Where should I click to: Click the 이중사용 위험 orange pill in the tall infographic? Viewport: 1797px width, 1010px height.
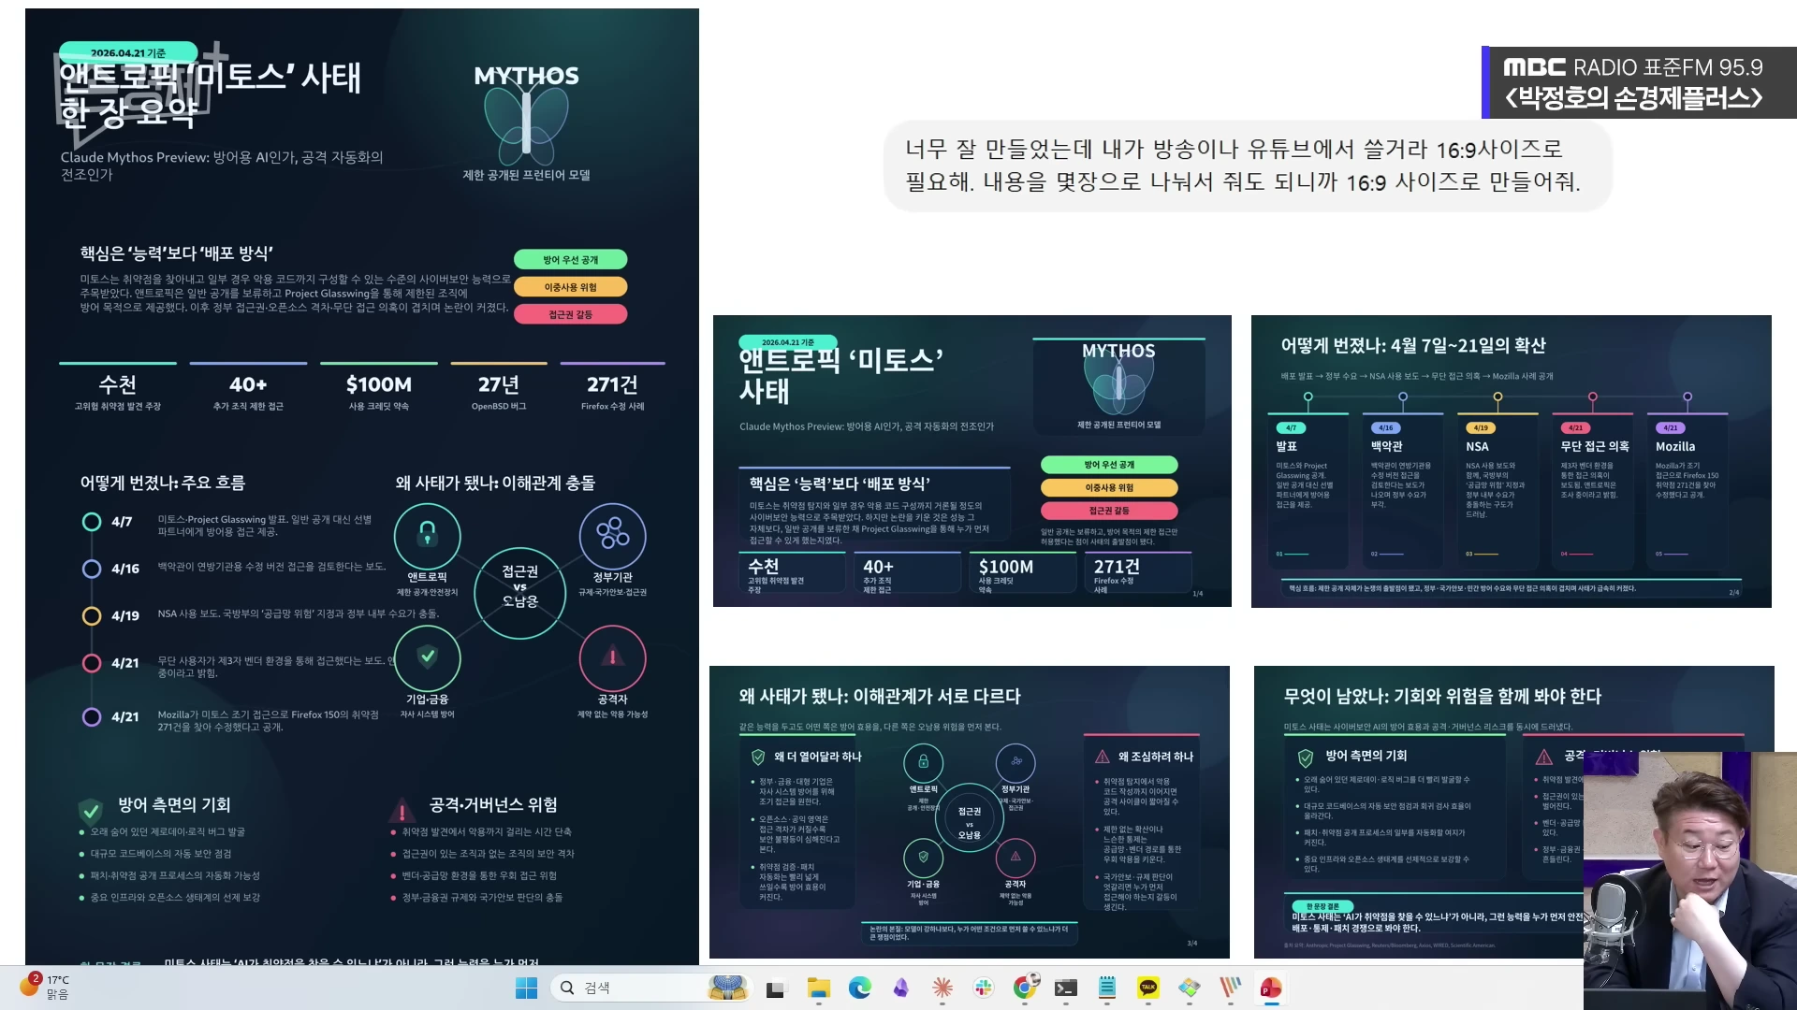point(570,287)
